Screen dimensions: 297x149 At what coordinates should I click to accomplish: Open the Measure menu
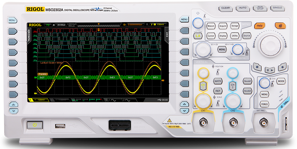[x=211, y=26]
